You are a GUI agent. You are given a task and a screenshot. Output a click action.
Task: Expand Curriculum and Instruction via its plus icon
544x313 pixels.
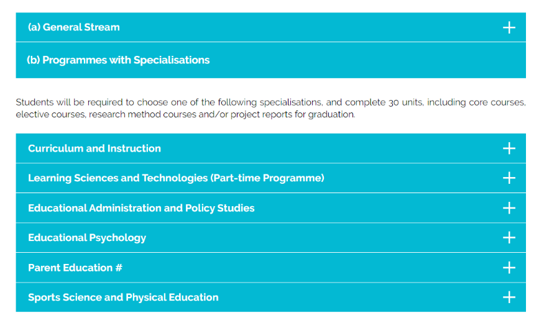[x=509, y=148]
